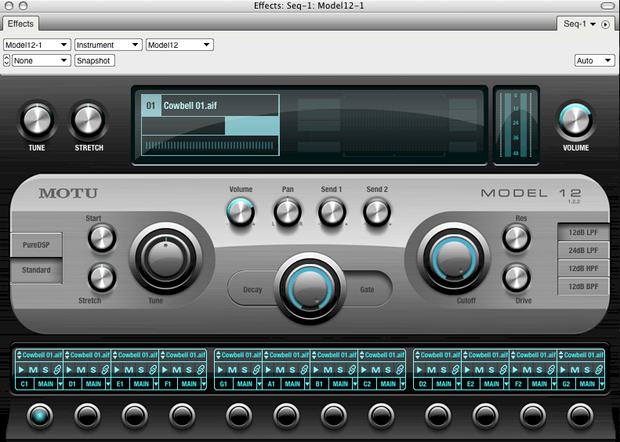This screenshot has width=620, height=442.
Task: Select the 12dB HPF filter type
Action: (x=583, y=269)
